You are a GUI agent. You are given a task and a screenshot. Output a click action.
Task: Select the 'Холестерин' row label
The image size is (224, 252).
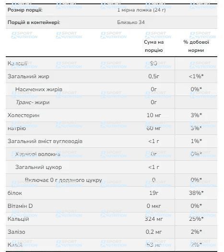coord(24,115)
